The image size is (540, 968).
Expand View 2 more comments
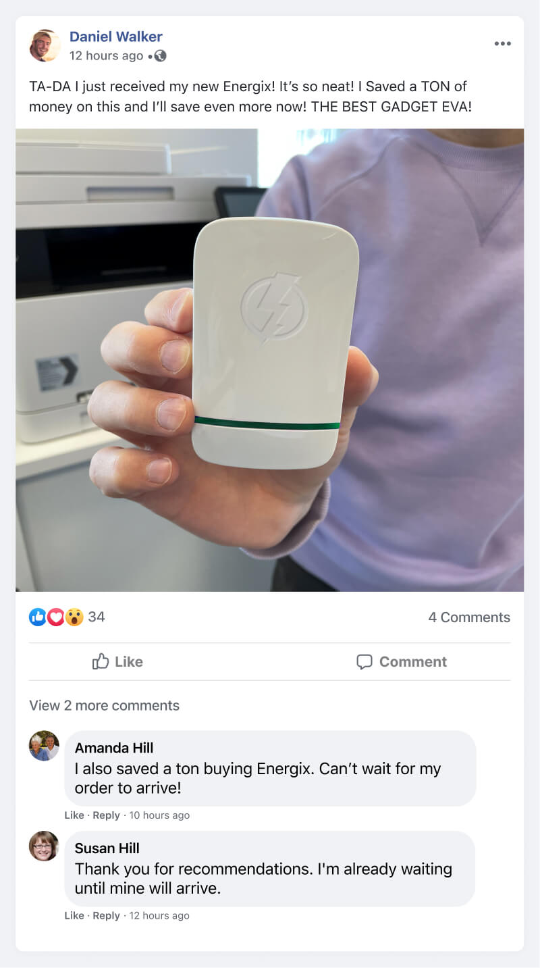[104, 705]
